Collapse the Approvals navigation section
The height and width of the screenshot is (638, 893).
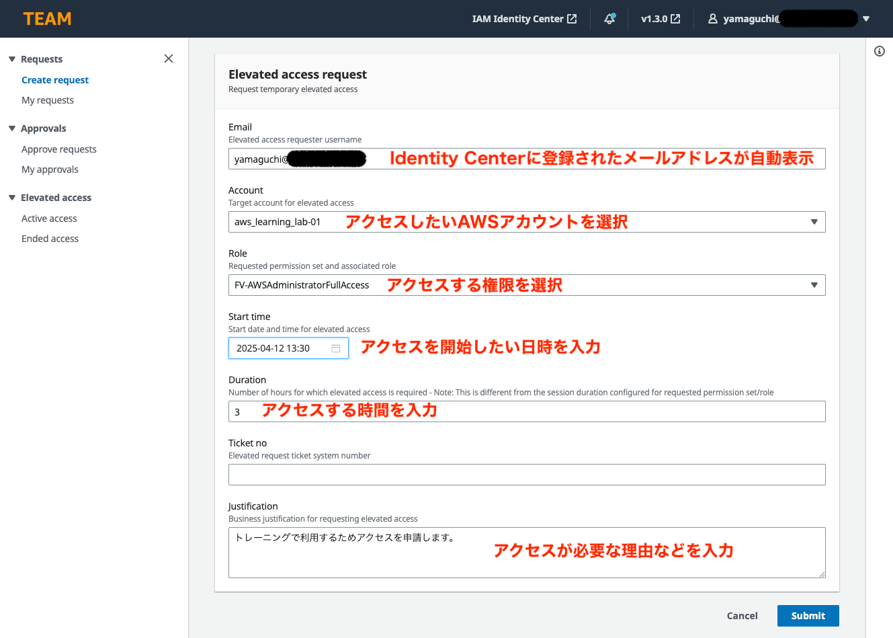click(x=12, y=128)
